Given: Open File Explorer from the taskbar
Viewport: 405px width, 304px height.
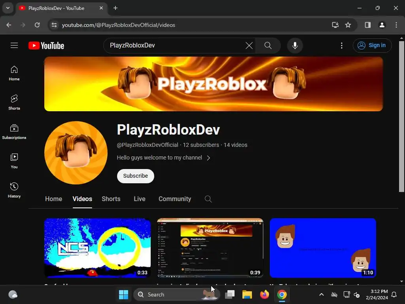Looking at the screenshot, I should pyautogui.click(x=247, y=294).
